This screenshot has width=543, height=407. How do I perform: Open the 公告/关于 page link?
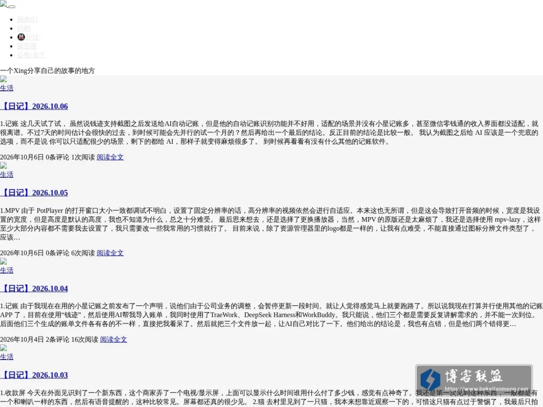(x=31, y=55)
